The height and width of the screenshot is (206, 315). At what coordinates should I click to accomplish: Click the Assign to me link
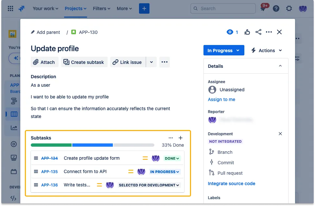(x=221, y=99)
